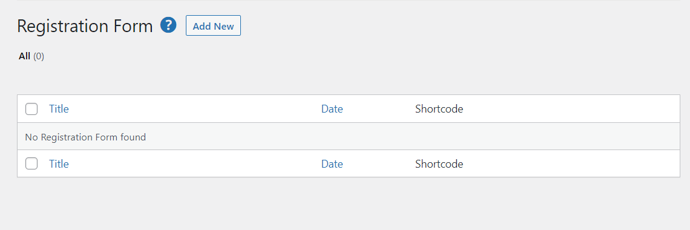Click the gray background below the table
Image resolution: width=690 pixels, height=230 pixels.
(x=349, y=203)
